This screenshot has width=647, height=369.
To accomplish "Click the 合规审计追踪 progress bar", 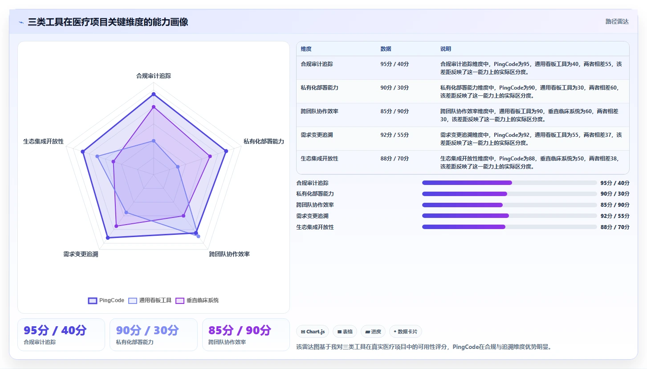I will tap(509, 183).
